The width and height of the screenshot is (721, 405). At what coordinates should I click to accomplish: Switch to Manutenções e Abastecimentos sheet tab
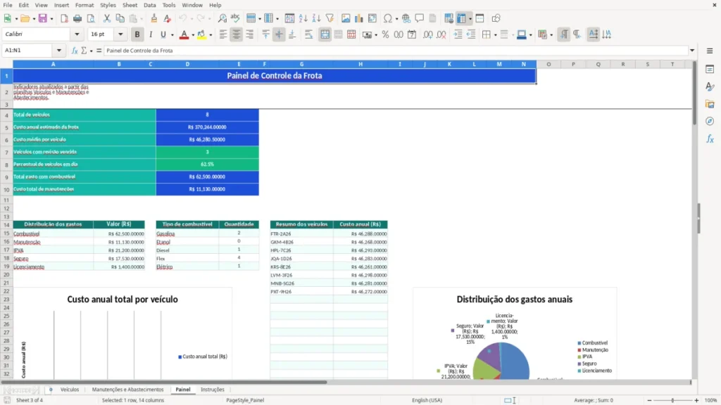pos(128,390)
